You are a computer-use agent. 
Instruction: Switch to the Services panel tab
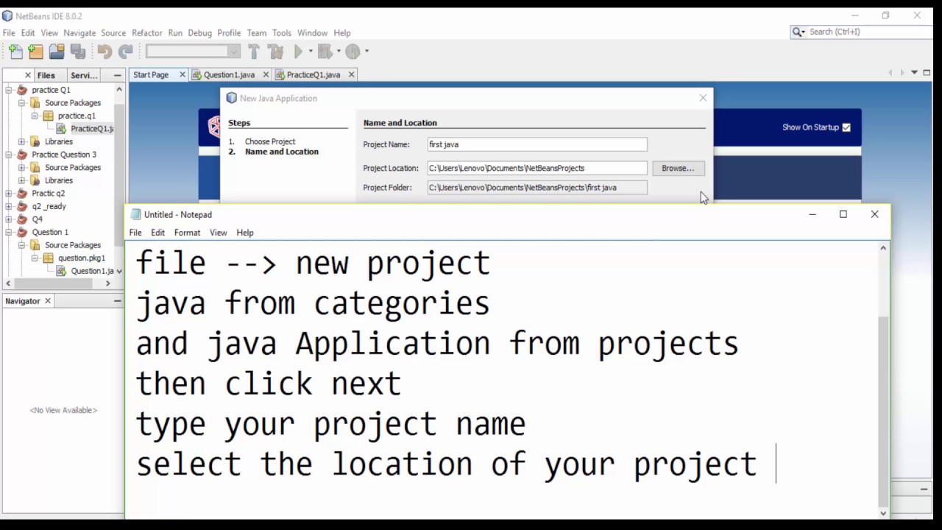83,75
